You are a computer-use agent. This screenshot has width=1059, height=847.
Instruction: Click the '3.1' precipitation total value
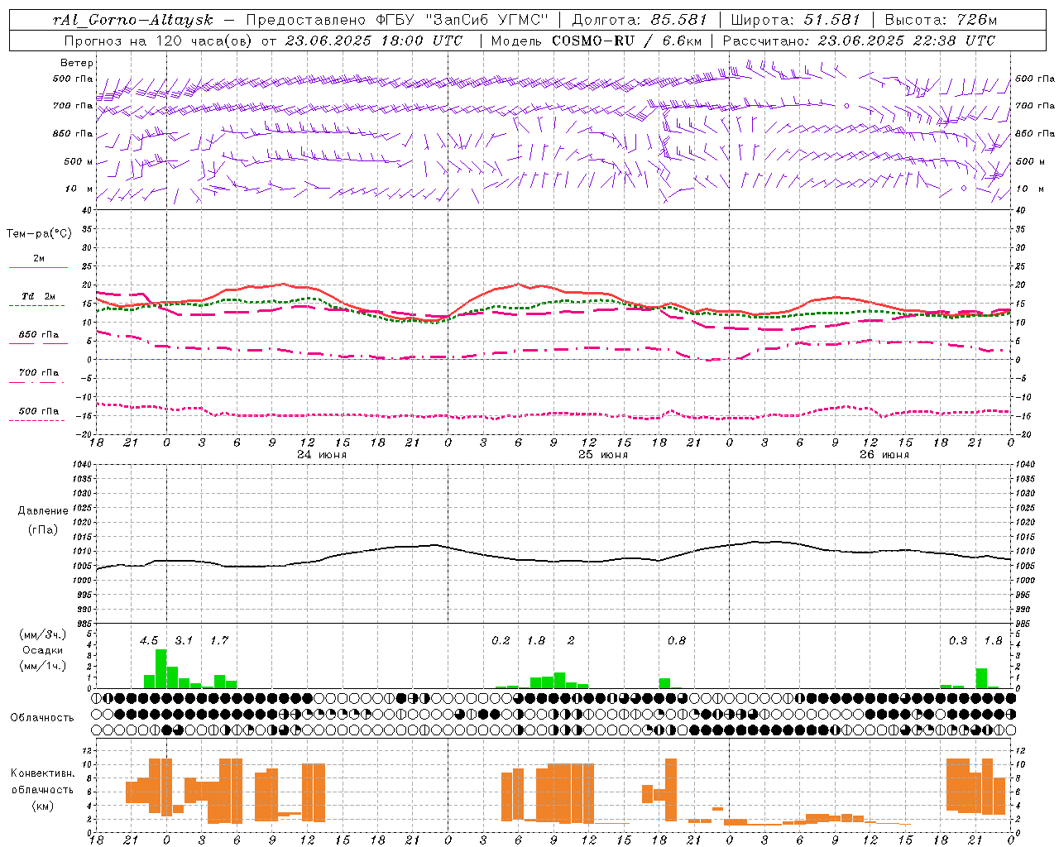[184, 640]
